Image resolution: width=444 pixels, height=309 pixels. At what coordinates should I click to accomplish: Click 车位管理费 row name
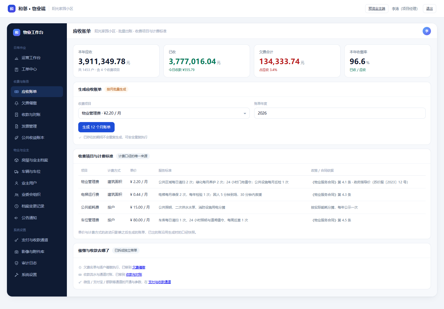click(90, 220)
